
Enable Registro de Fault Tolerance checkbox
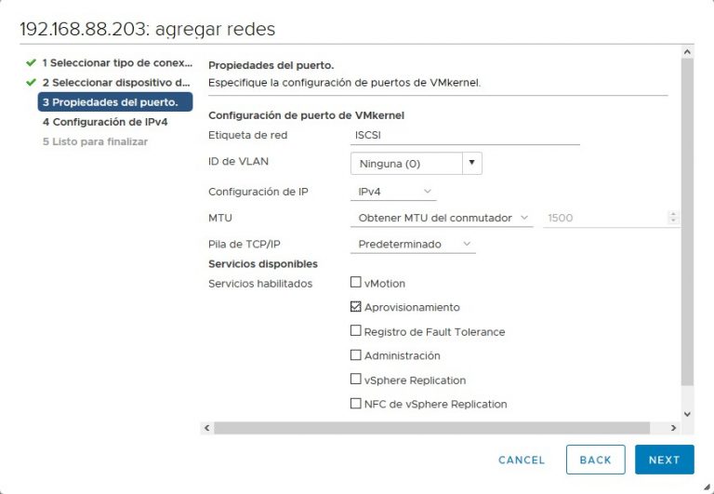pyautogui.click(x=356, y=331)
